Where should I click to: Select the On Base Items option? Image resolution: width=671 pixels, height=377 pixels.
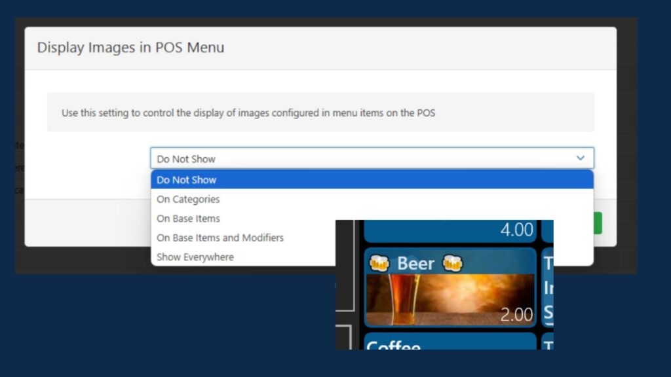[188, 219]
